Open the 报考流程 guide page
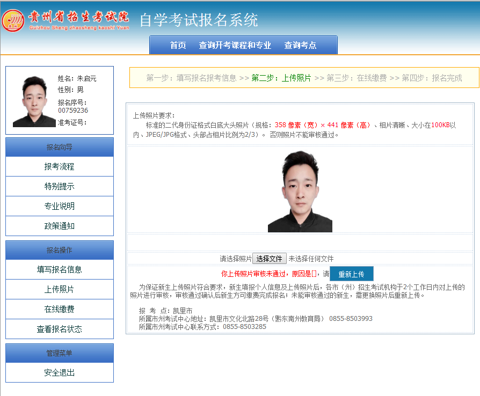Screen dimensions: 480x396 [x=59, y=166]
